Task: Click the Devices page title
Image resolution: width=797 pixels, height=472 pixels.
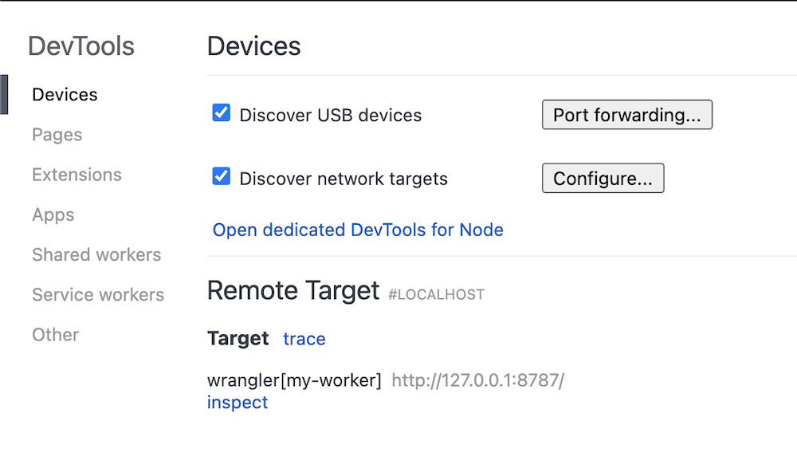Action: click(253, 46)
